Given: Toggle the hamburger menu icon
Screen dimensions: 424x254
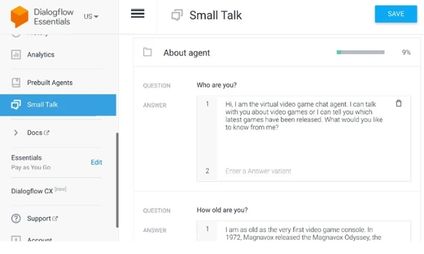Looking at the screenshot, I should click(x=137, y=13).
